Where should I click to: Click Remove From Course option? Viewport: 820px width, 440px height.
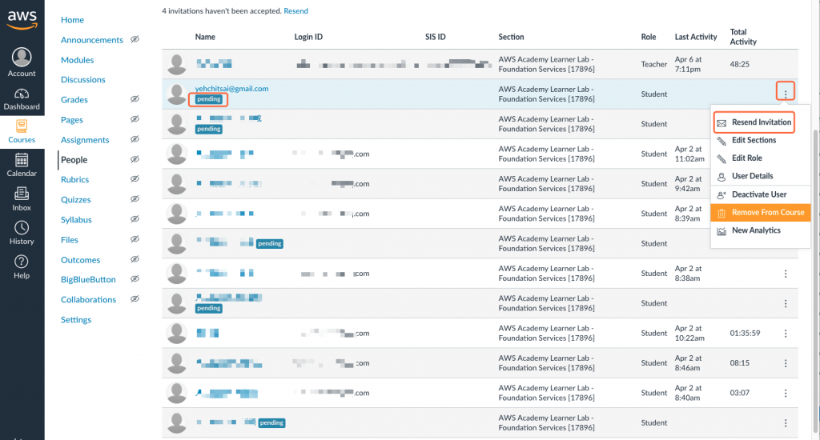761,212
